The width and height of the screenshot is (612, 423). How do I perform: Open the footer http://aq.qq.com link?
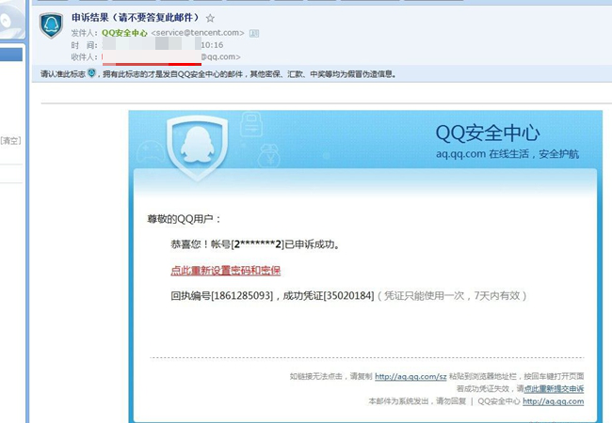[554, 401]
